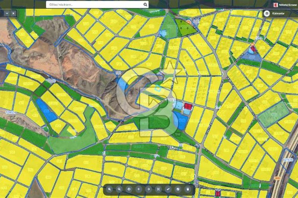298x198 pixels.
Task: Collapse panel with the chevron-down arrow
Action: [x=7, y=13]
